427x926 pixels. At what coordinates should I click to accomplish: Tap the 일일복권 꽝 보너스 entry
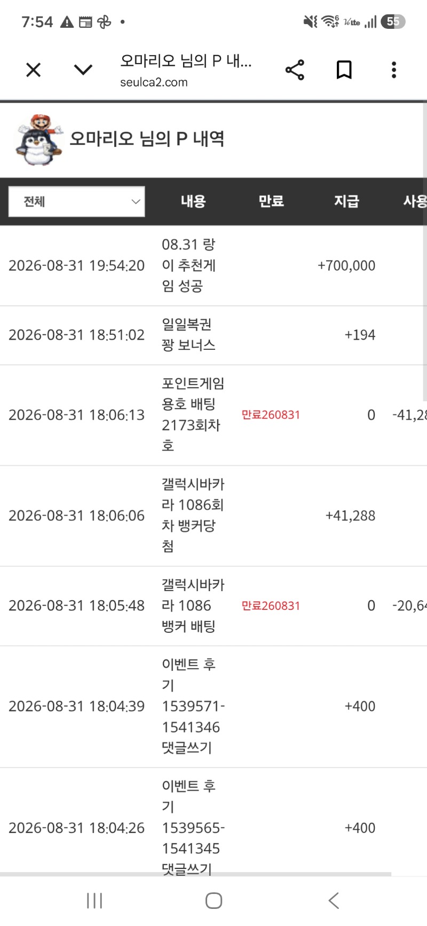(x=213, y=335)
